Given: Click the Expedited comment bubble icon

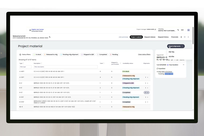Looking at the screenshot, I should pyautogui.click(x=157, y=68).
